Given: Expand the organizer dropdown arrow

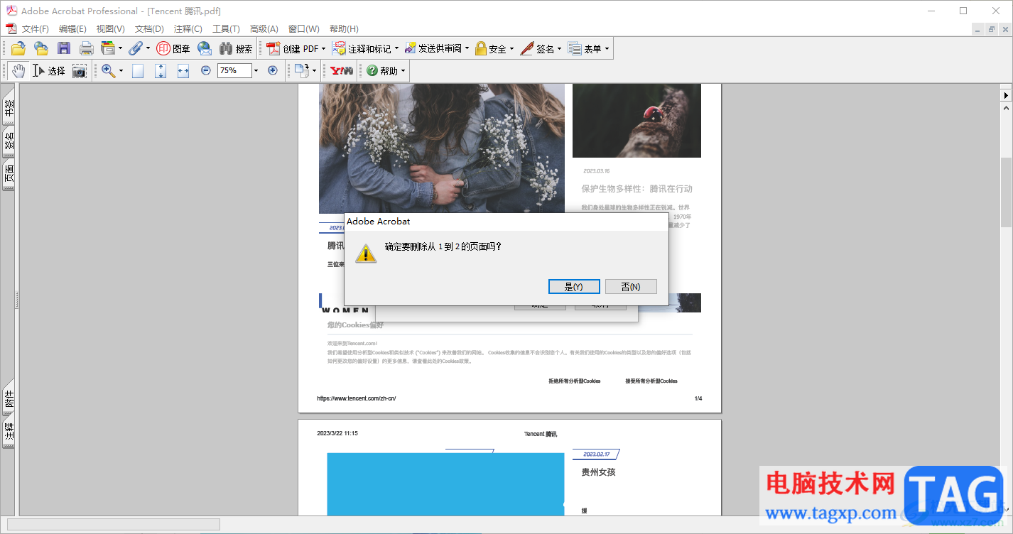Looking at the screenshot, I should 120,49.
